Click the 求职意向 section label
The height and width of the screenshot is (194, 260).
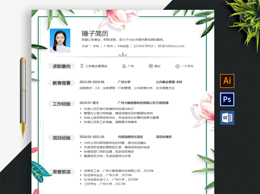pyautogui.click(x=62, y=66)
